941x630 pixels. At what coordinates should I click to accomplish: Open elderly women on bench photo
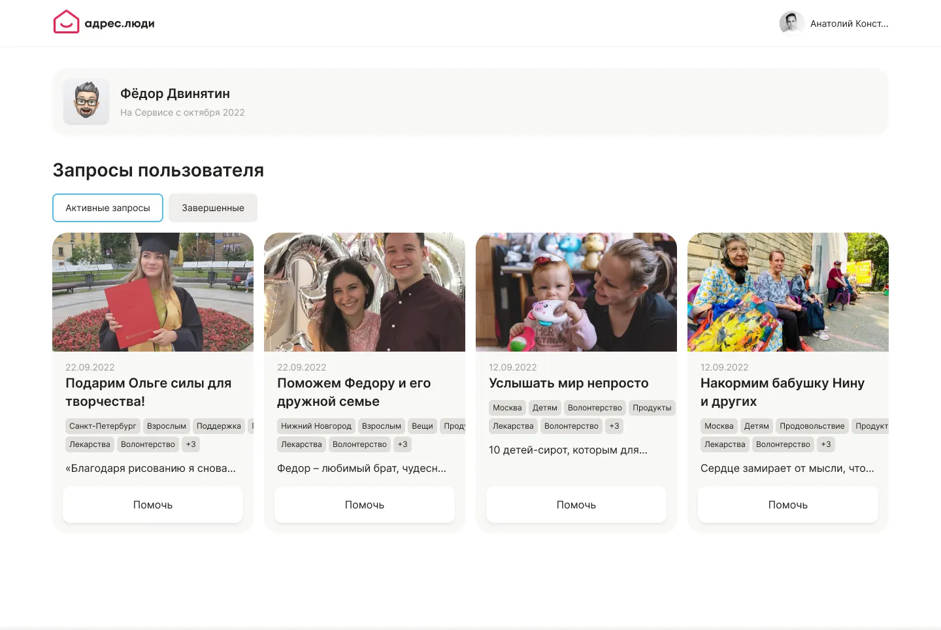click(x=788, y=292)
